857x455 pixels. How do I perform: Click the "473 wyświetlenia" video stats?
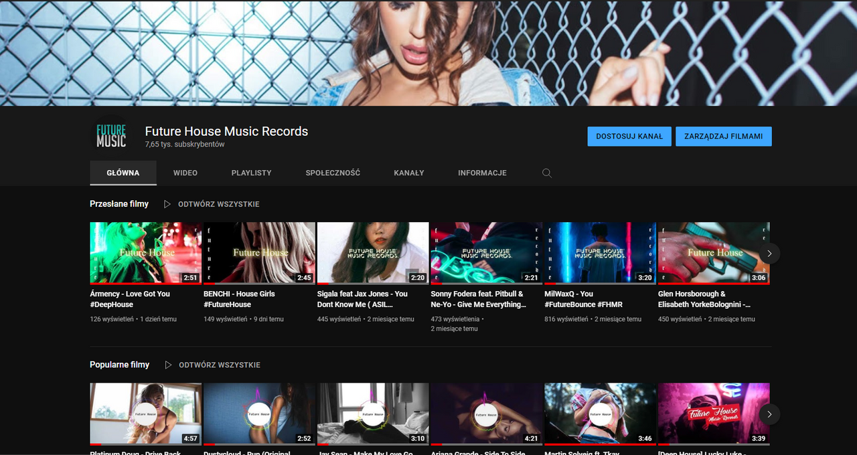(458, 324)
